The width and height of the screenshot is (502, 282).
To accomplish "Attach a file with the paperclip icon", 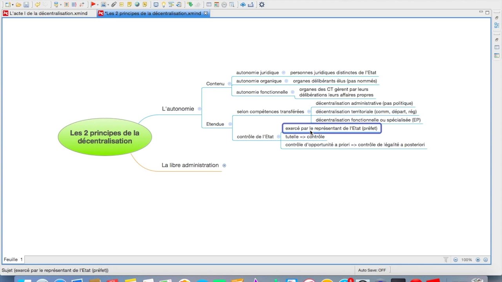I will (114, 5).
